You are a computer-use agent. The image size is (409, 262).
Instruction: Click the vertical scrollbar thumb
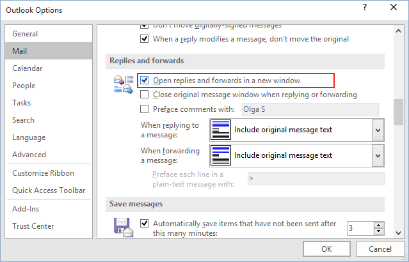[398, 112]
